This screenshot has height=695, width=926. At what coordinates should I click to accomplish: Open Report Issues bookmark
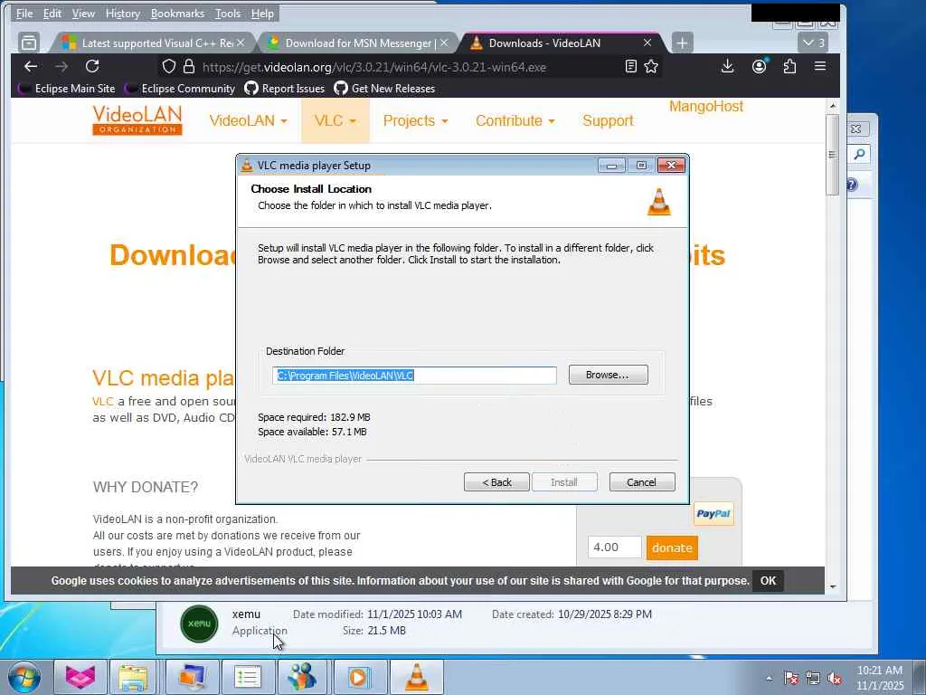pos(285,89)
